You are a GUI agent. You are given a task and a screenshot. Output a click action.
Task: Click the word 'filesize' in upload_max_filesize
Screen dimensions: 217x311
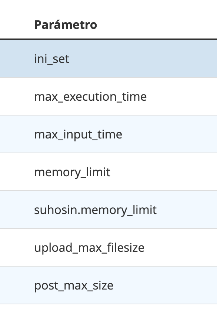click(126, 248)
